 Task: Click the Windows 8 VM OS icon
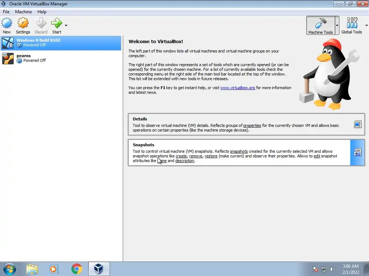(x=8, y=43)
